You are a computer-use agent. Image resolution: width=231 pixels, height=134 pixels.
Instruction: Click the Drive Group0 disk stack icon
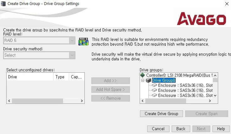(x=148, y=81)
